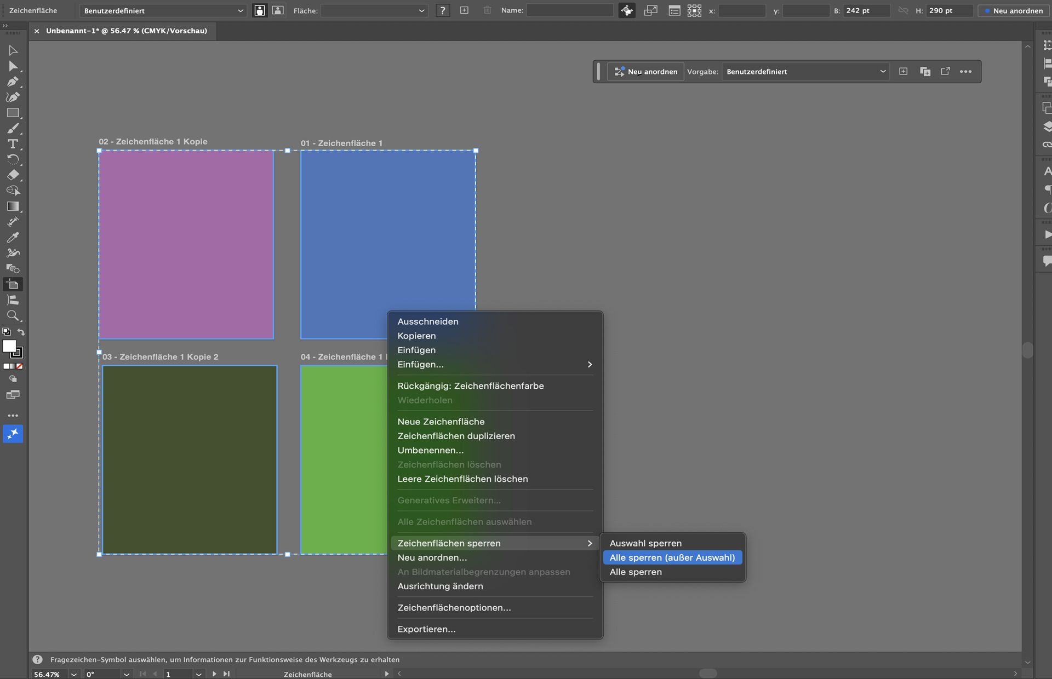Select the Pen tool
This screenshot has width=1052, height=679.
point(13,82)
